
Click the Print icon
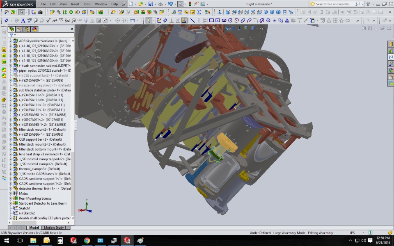160,4
